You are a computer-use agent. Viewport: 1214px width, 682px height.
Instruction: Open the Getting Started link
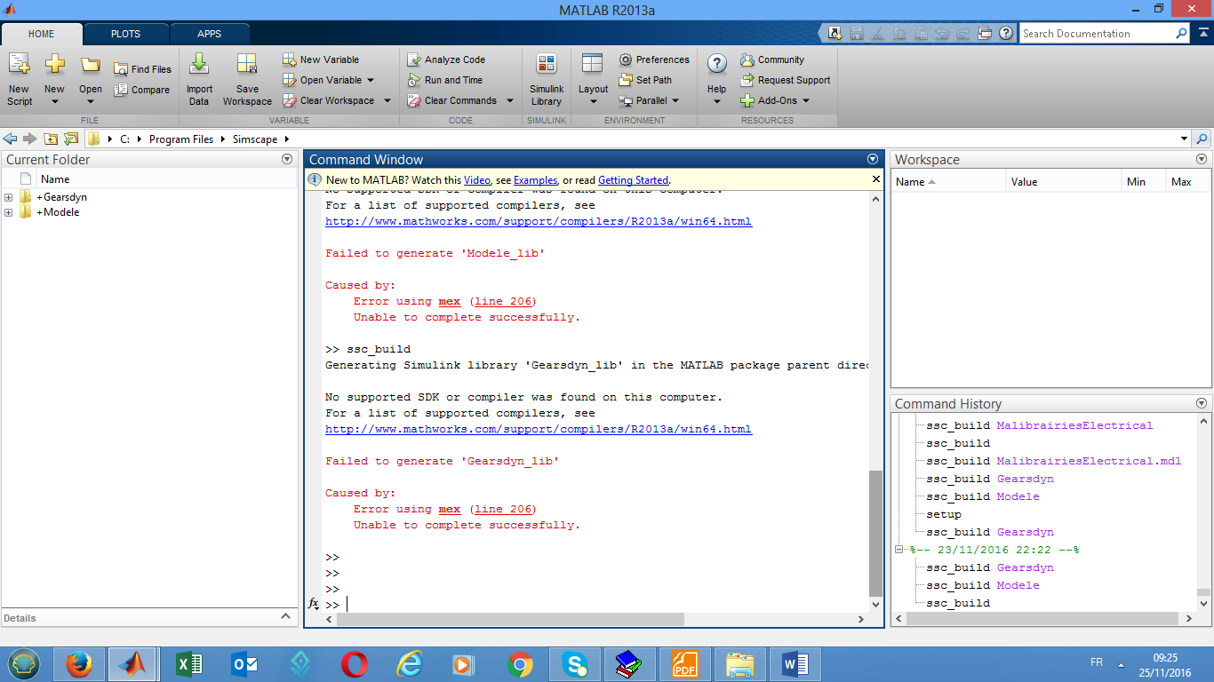[x=633, y=180]
